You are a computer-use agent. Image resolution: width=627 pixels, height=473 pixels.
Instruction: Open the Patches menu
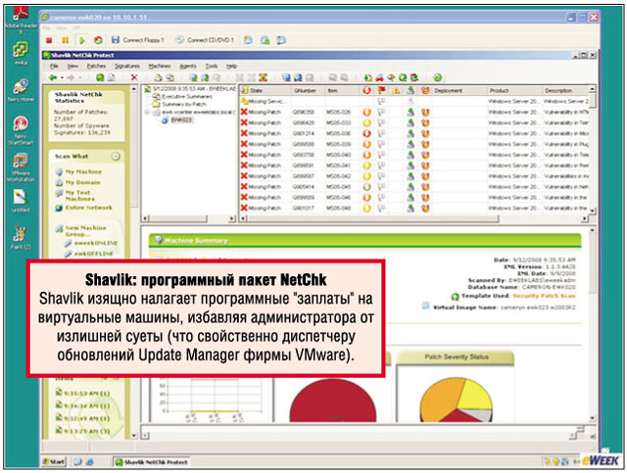[x=96, y=66]
